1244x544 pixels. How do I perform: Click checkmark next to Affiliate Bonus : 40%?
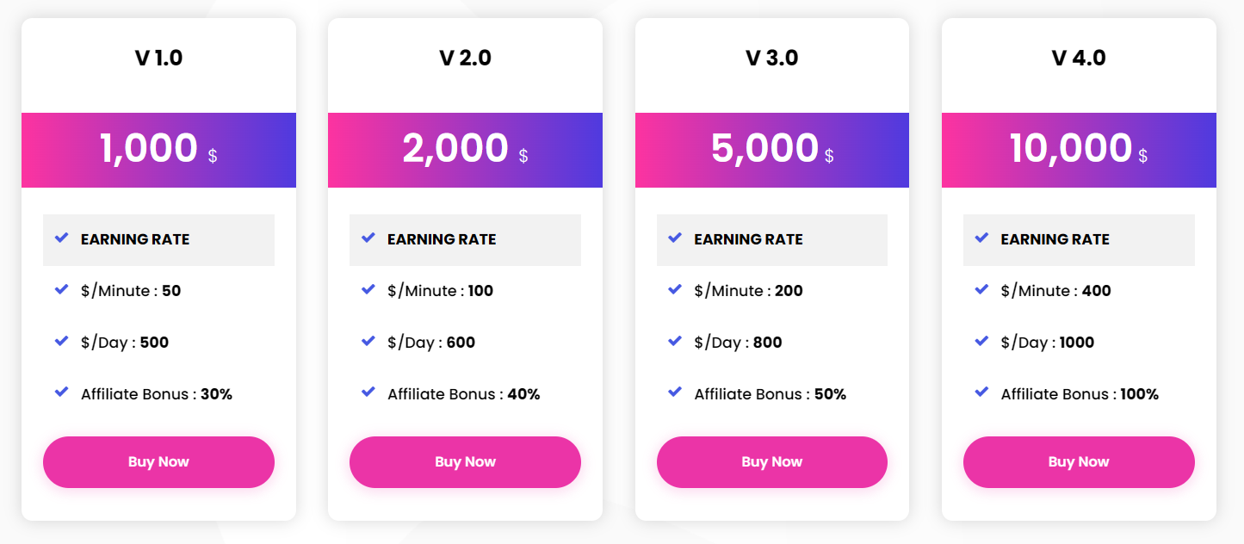coord(368,393)
